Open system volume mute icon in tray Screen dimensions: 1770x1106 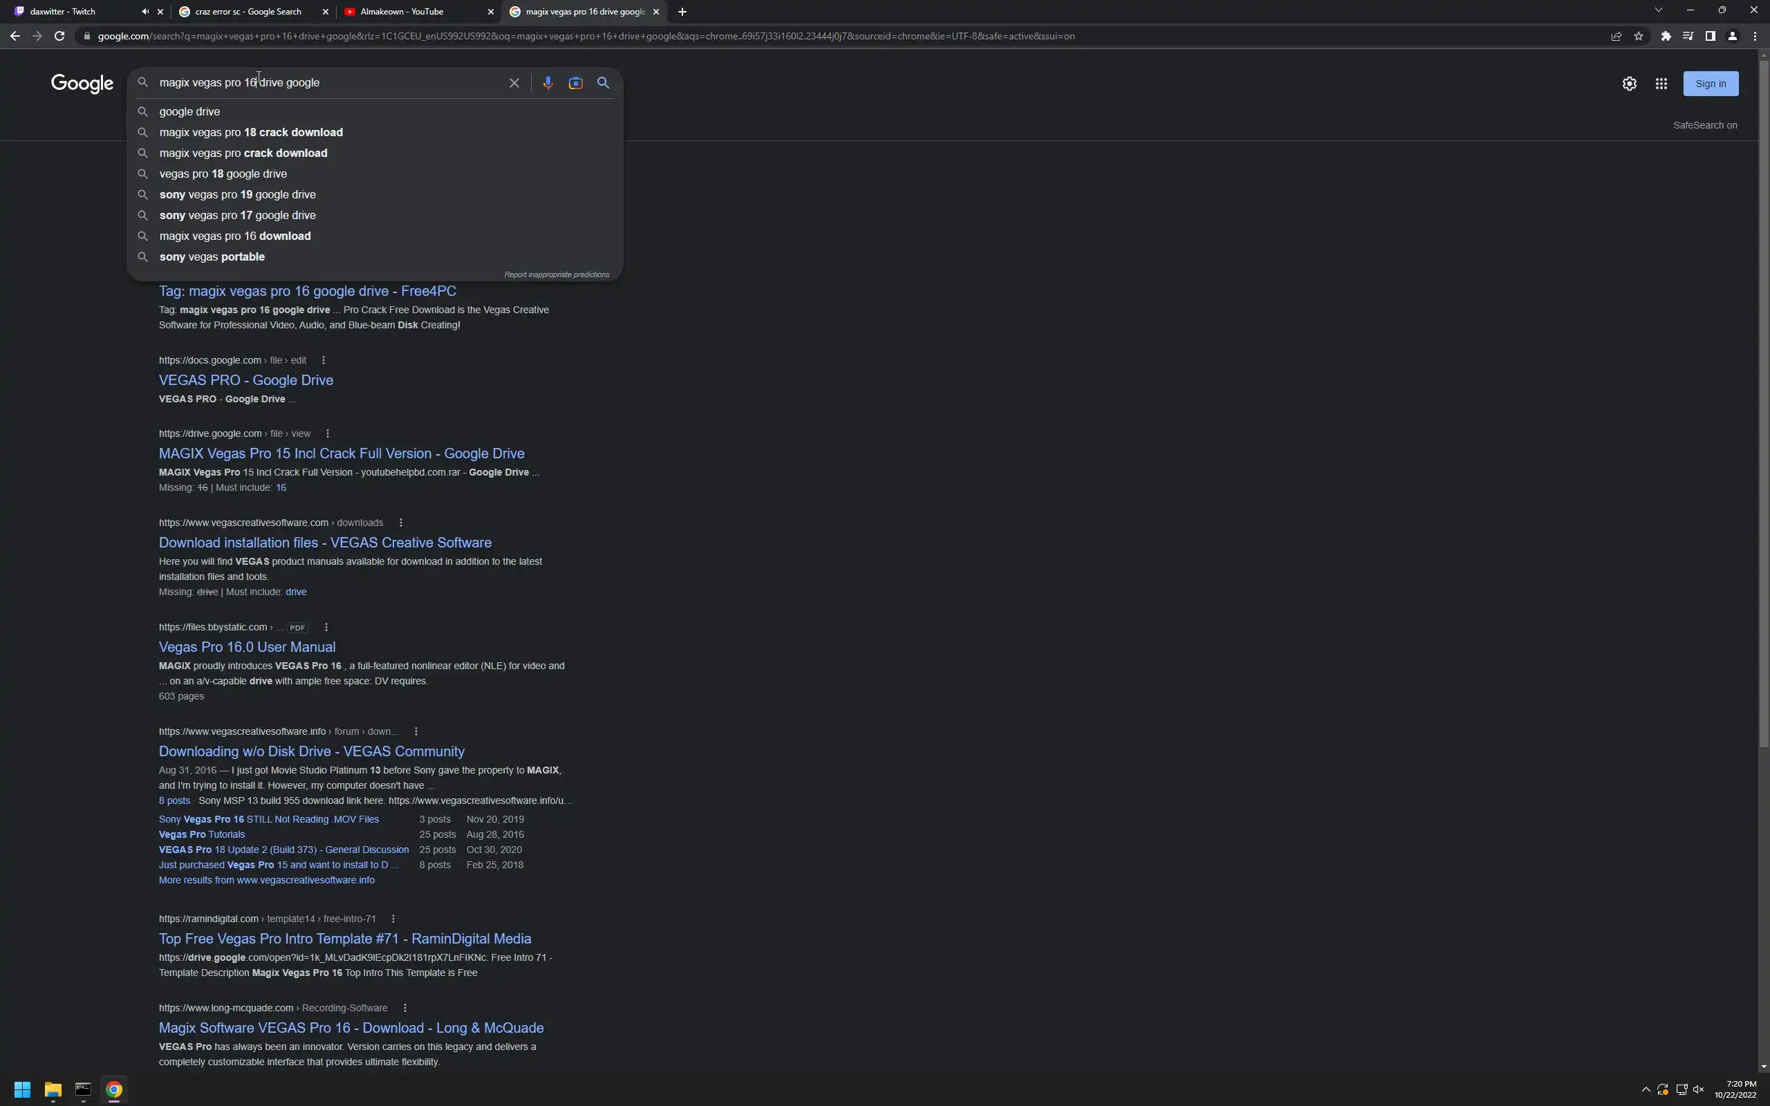pyautogui.click(x=1698, y=1089)
